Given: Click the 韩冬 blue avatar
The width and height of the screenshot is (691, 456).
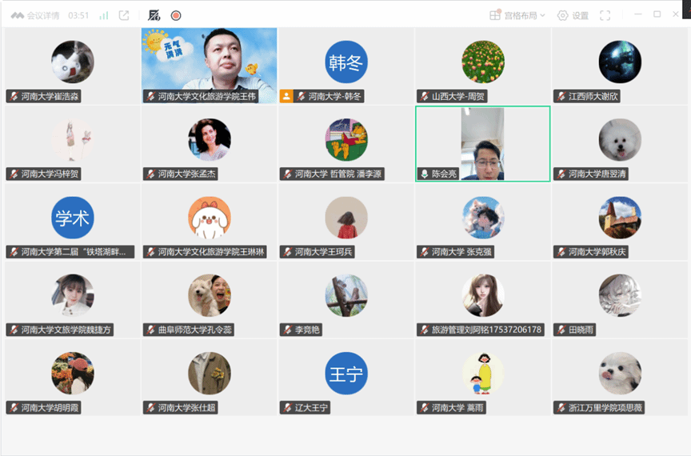Looking at the screenshot, I should tap(346, 62).
